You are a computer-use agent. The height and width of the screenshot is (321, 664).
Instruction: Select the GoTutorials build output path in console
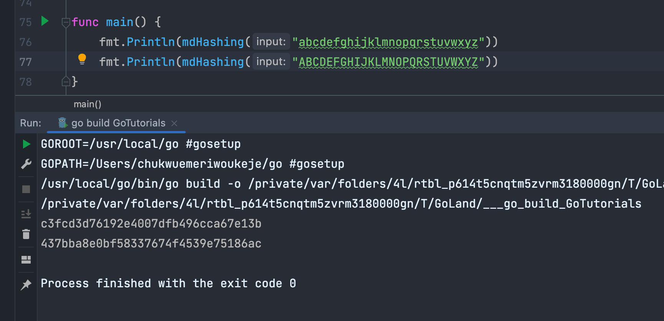click(340, 203)
